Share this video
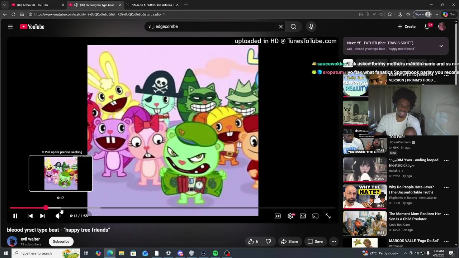The height and width of the screenshot is (258, 459). click(289, 242)
